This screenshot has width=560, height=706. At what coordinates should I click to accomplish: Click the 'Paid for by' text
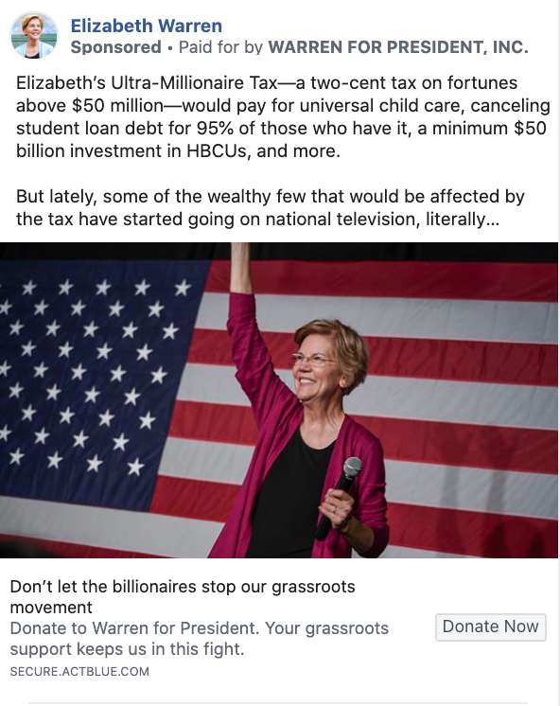pos(220,47)
